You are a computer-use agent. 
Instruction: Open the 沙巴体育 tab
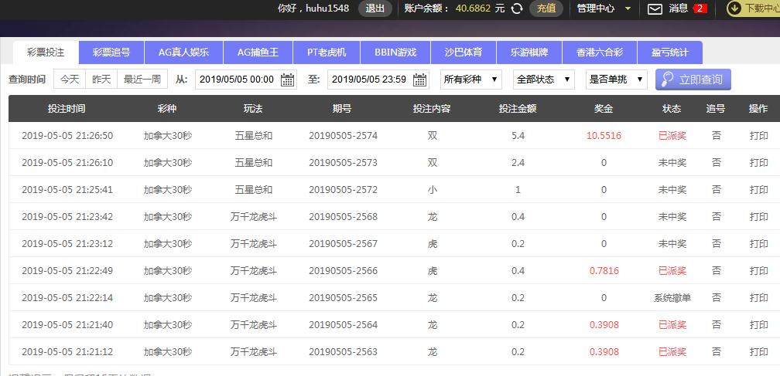464,53
